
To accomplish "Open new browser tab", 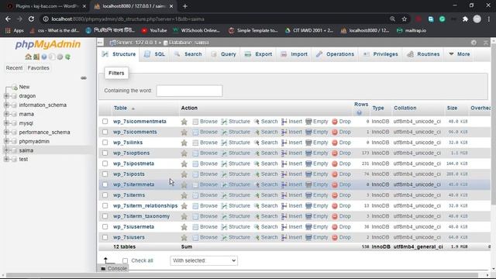I will tap(185, 6).
